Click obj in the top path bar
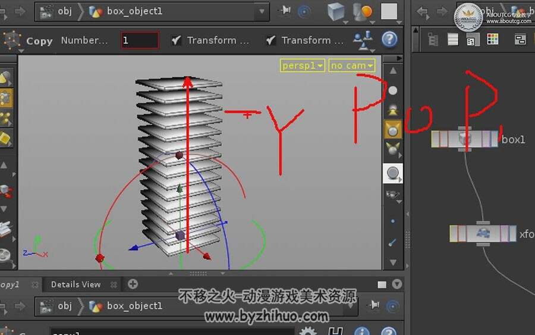Screen dimensions: 535x335 pos(65,11)
